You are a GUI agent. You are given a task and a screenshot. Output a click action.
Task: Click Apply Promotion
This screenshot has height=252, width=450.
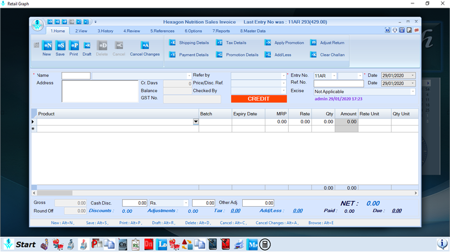[284, 43]
